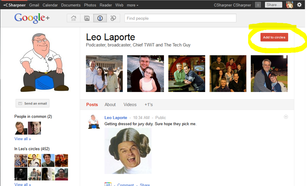
Task: Click the small cartoon avatar beside the post
Action: (94, 122)
